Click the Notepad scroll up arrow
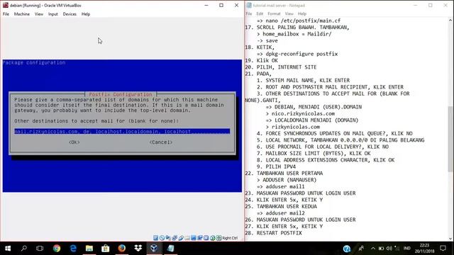Viewport: 454px width, 255px height. tap(450, 21)
